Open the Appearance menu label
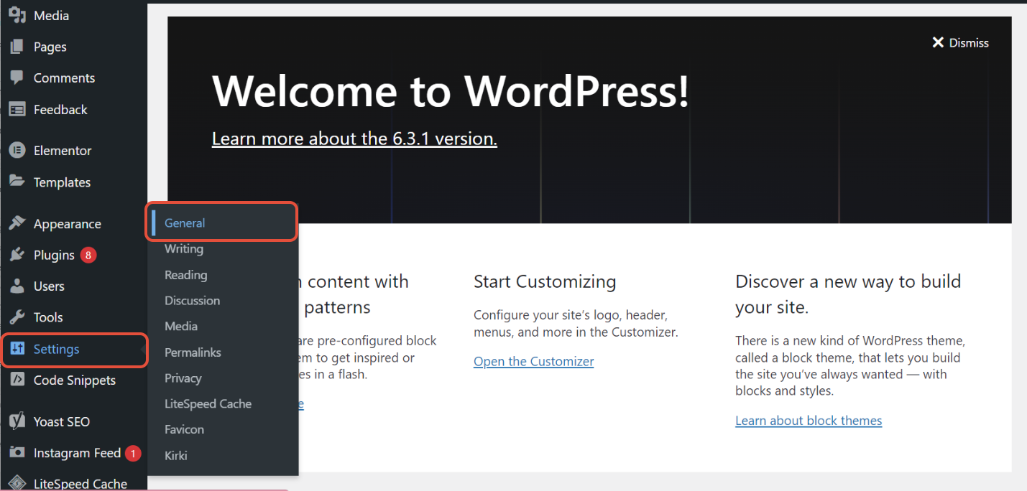1027x491 pixels. pyautogui.click(x=68, y=224)
